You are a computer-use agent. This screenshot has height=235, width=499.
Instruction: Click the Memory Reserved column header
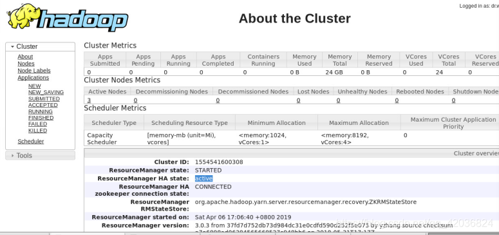(x=379, y=60)
